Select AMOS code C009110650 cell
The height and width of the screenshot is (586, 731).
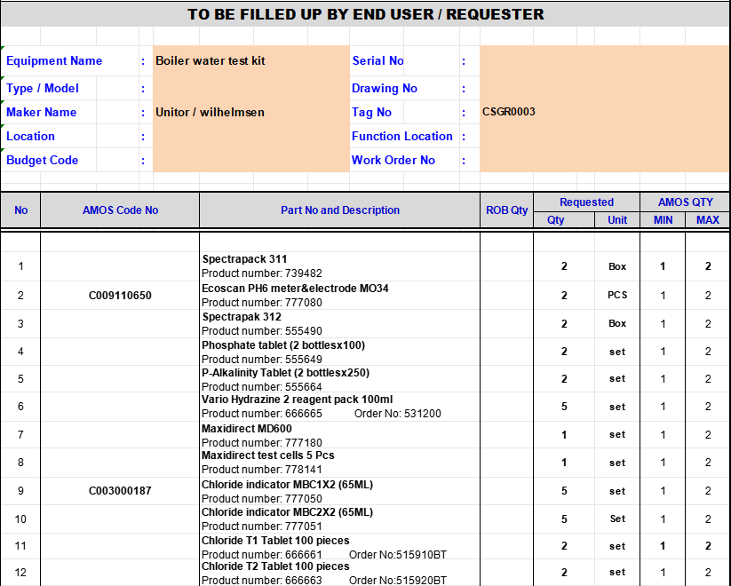120,296
